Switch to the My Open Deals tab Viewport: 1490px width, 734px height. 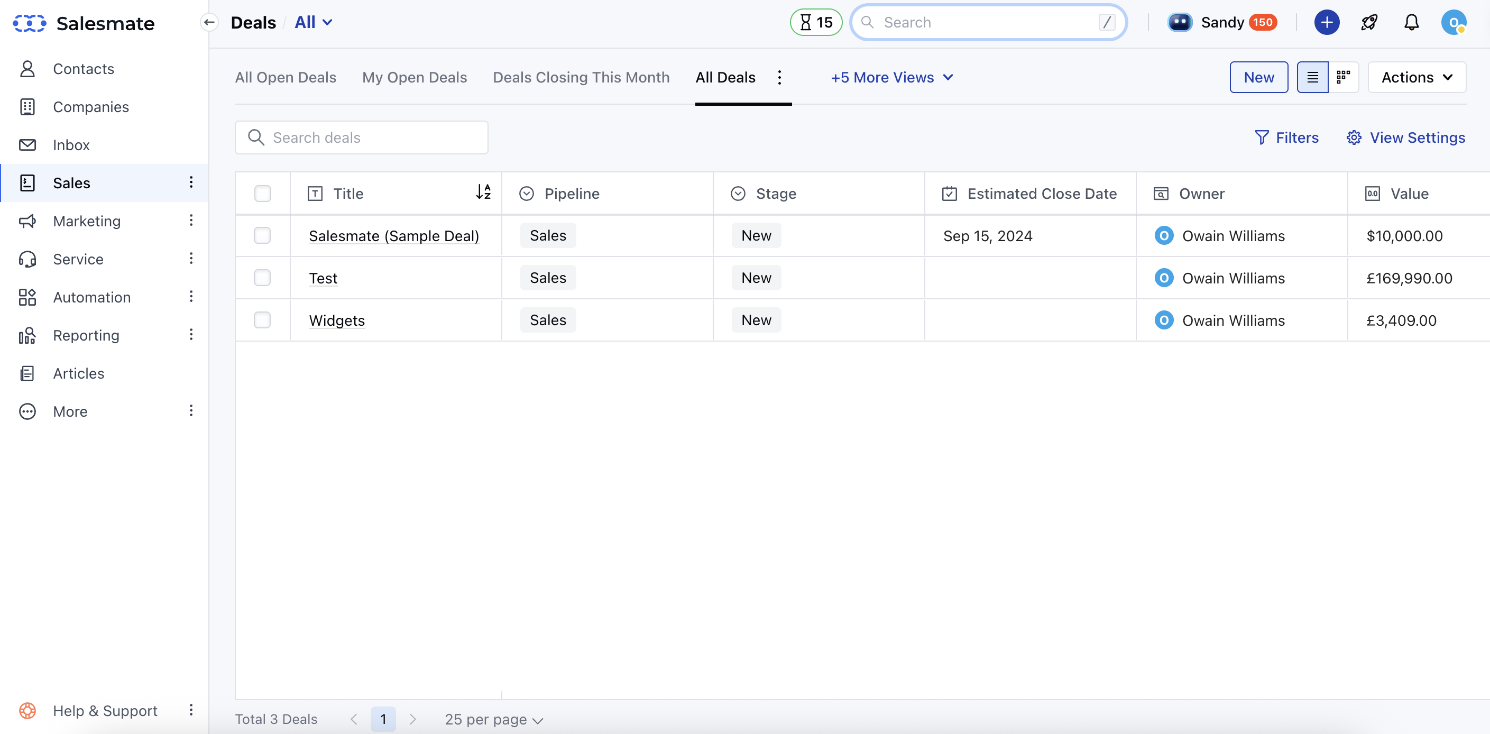(414, 77)
